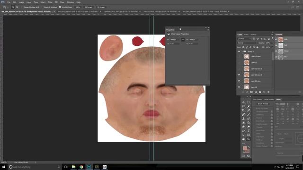The image size is (303, 170).
Task: Toggle Zoom All Windows checkbox
Action: [42, 7]
